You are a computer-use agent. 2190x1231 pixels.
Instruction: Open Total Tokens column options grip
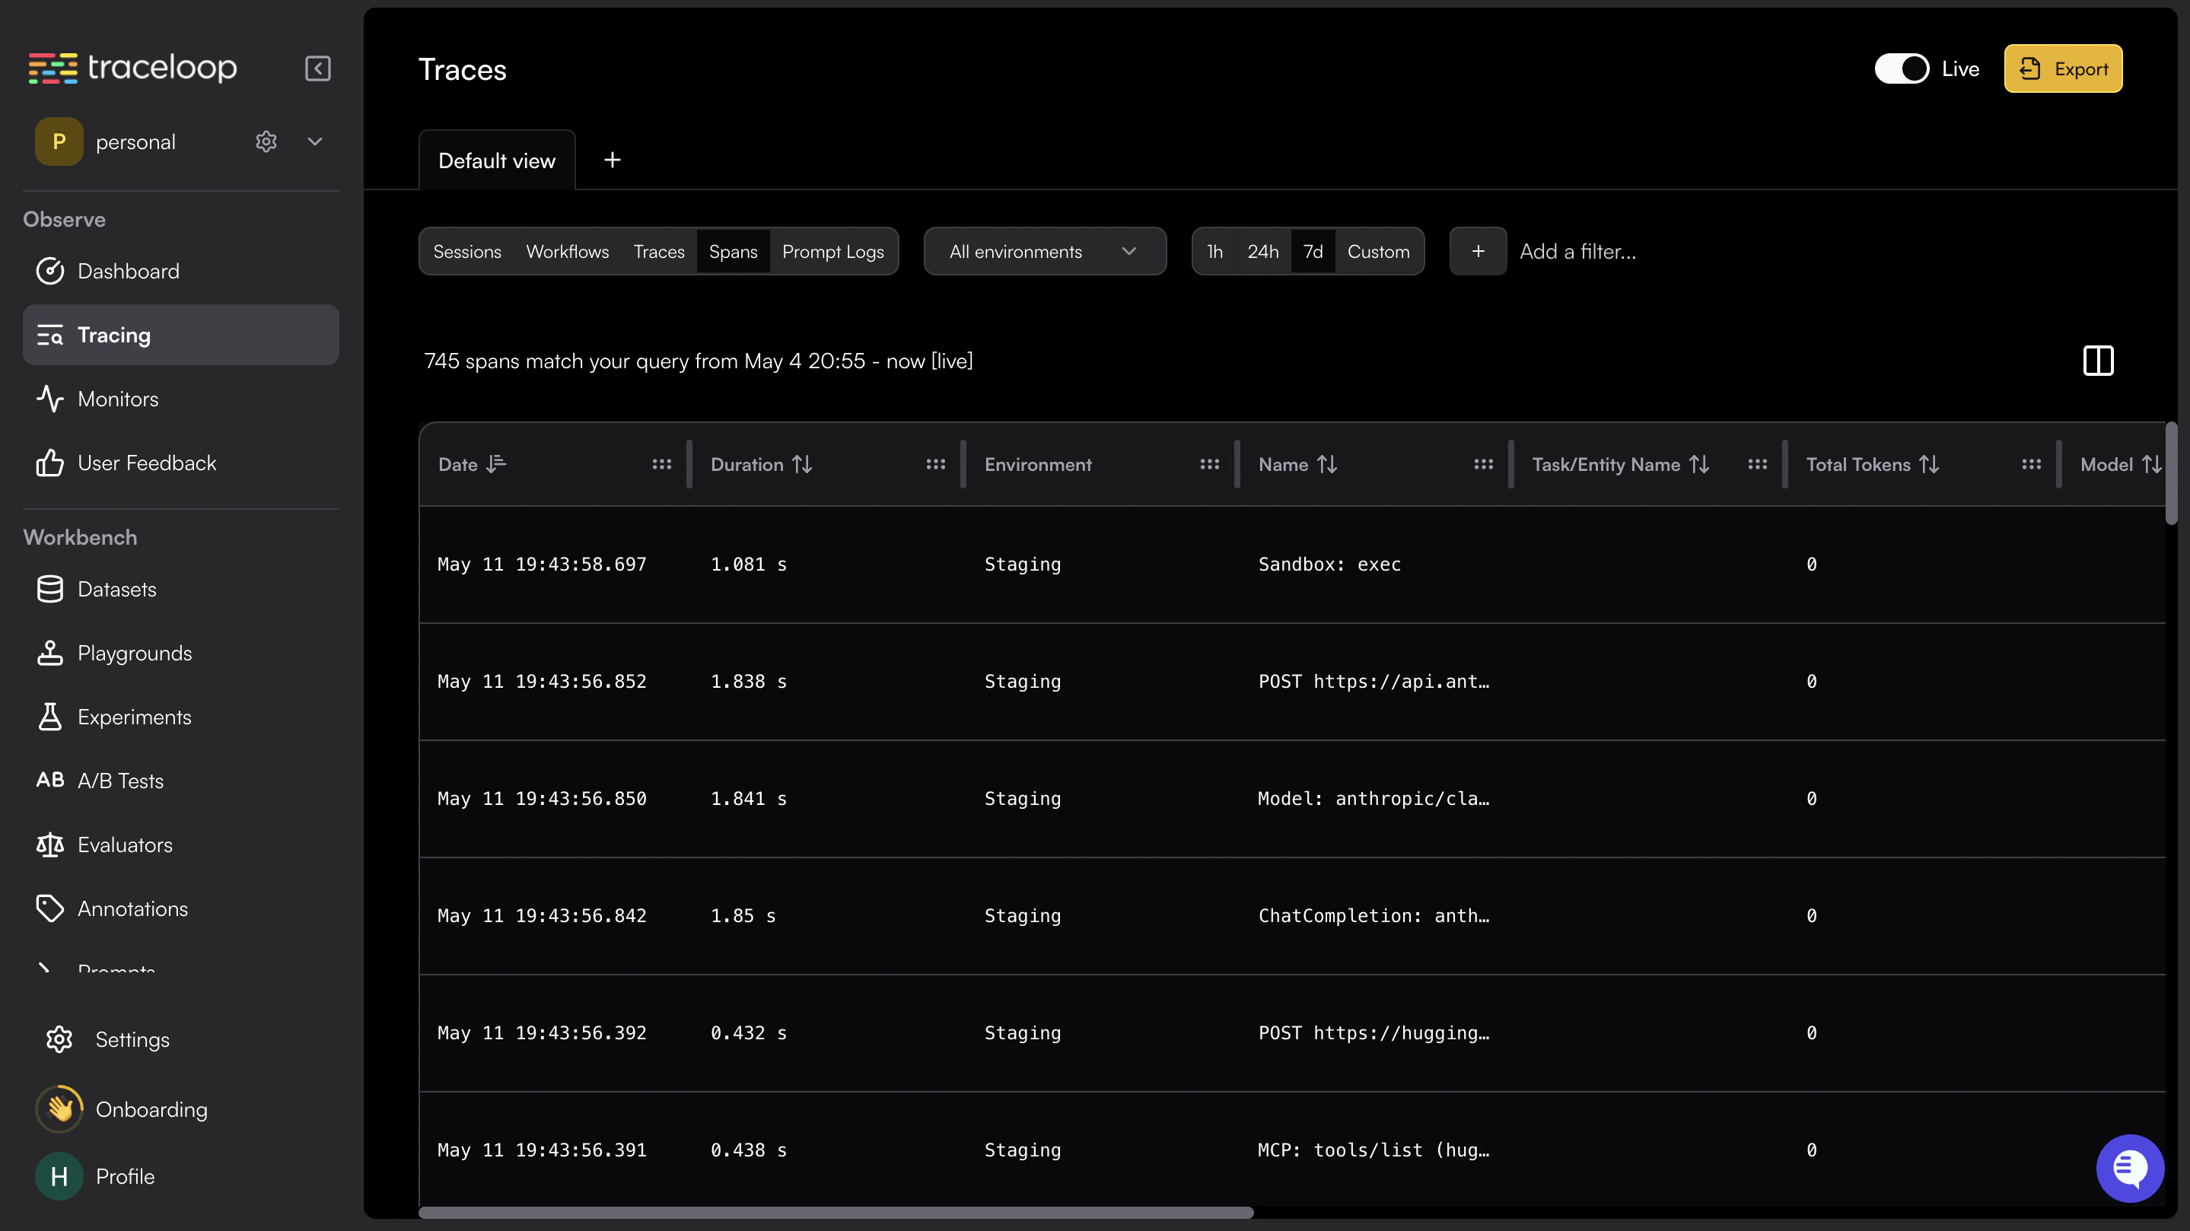[2030, 464]
